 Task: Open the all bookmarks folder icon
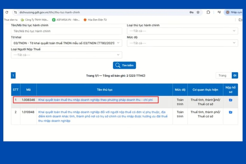click(x=240, y=20)
